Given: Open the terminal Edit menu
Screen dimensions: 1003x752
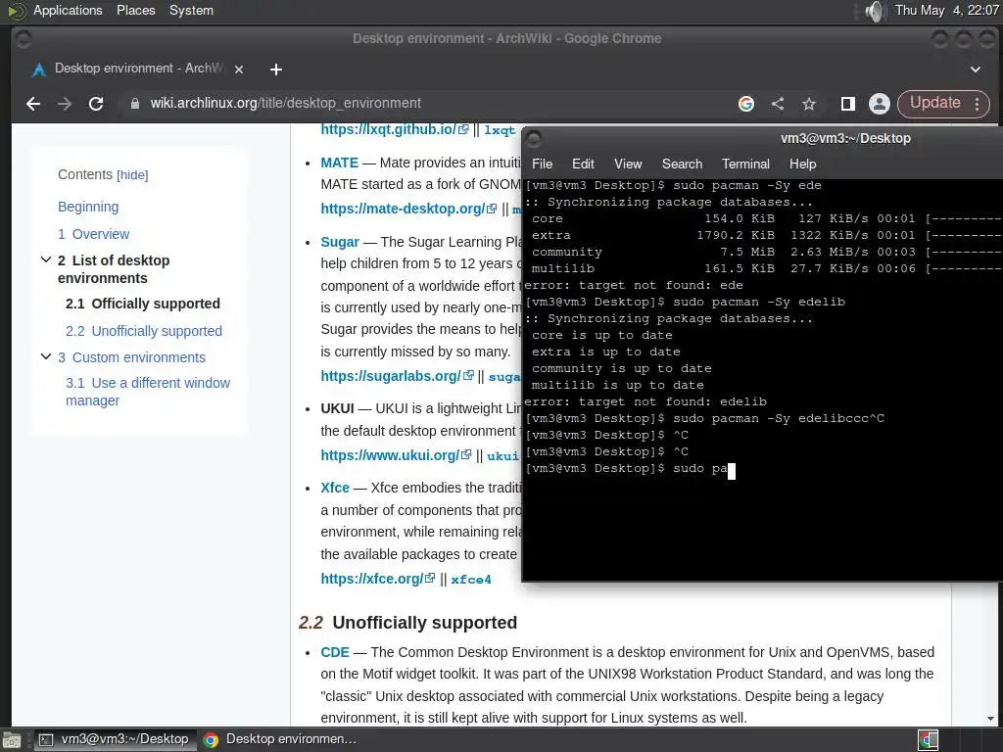Looking at the screenshot, I should pyautogui.click(x=583, y=164).
